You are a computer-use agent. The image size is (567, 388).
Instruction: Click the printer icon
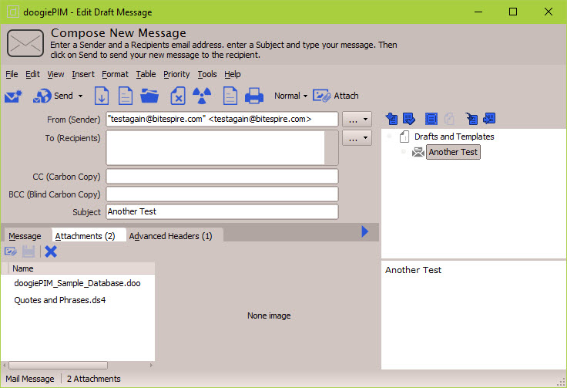[254, 96]
